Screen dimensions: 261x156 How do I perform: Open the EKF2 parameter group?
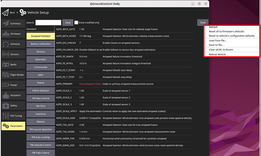point(40,75)
